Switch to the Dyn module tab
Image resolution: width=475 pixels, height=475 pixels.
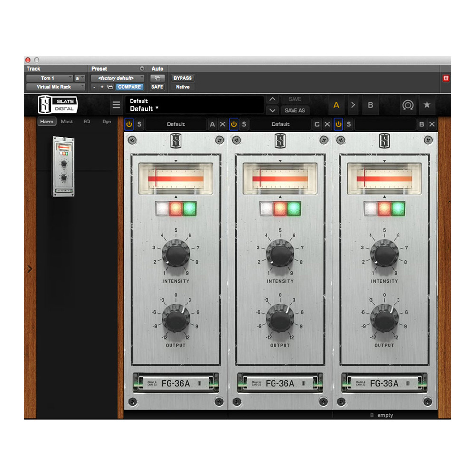click(106, 122)
